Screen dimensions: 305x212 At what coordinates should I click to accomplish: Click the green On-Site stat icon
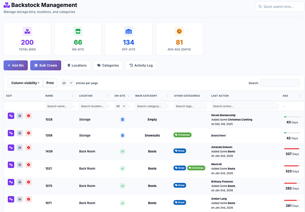(78, 31)
